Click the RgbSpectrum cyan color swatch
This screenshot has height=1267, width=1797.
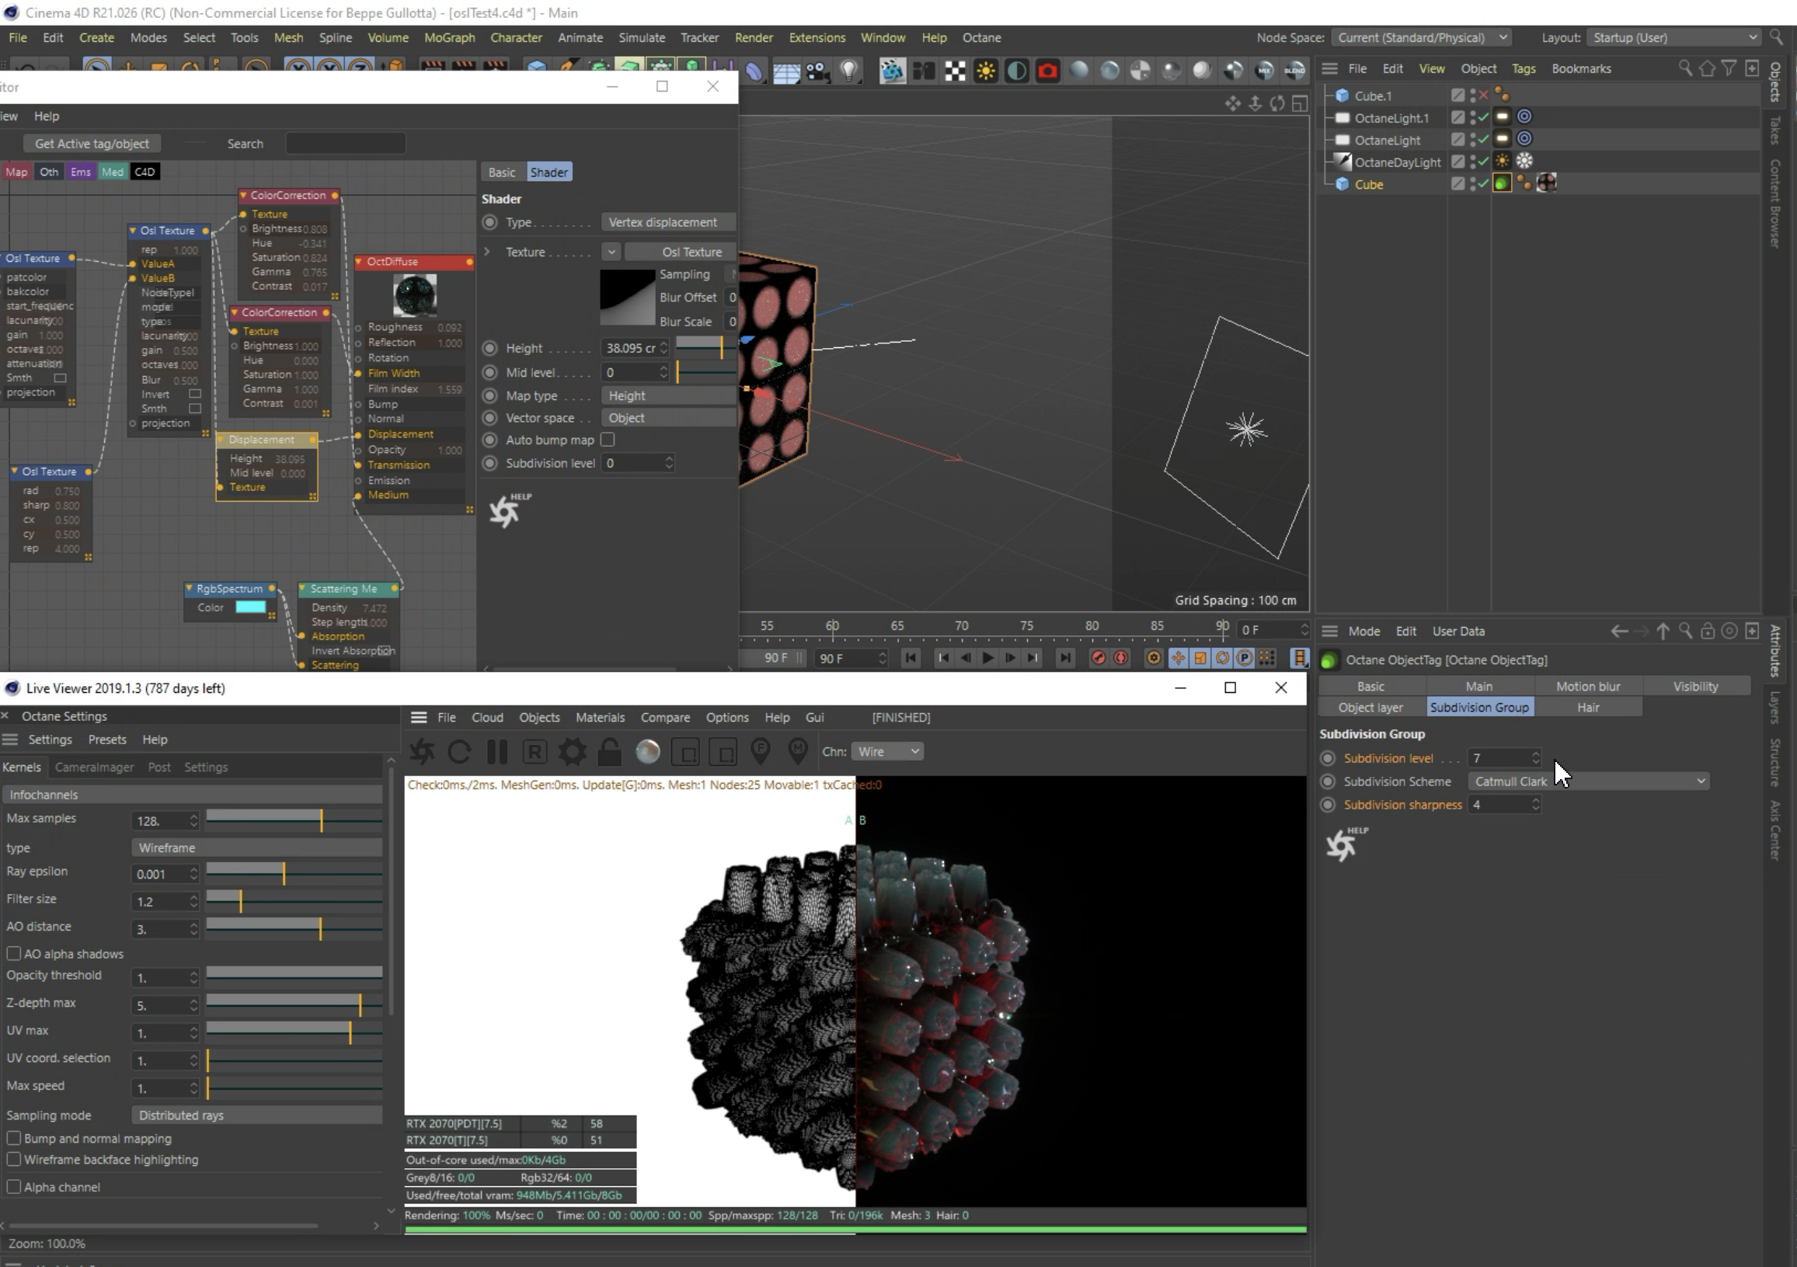click(x=250, y=607)
